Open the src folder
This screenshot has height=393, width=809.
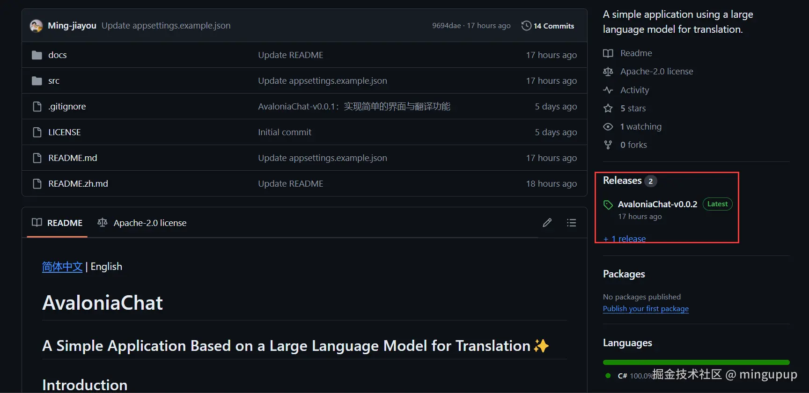pyautogui.click(x=54, y=81)
